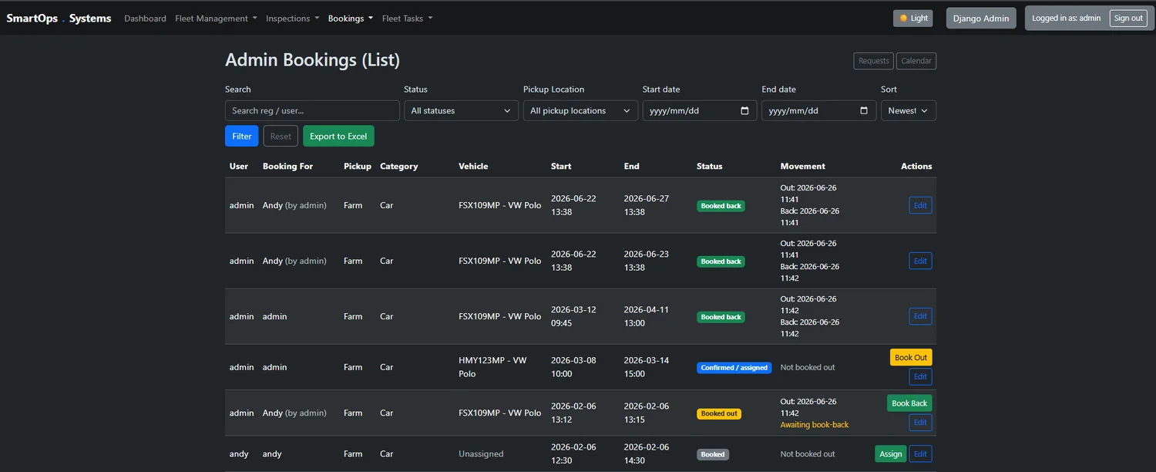Click the Booked out status badge

719,414
